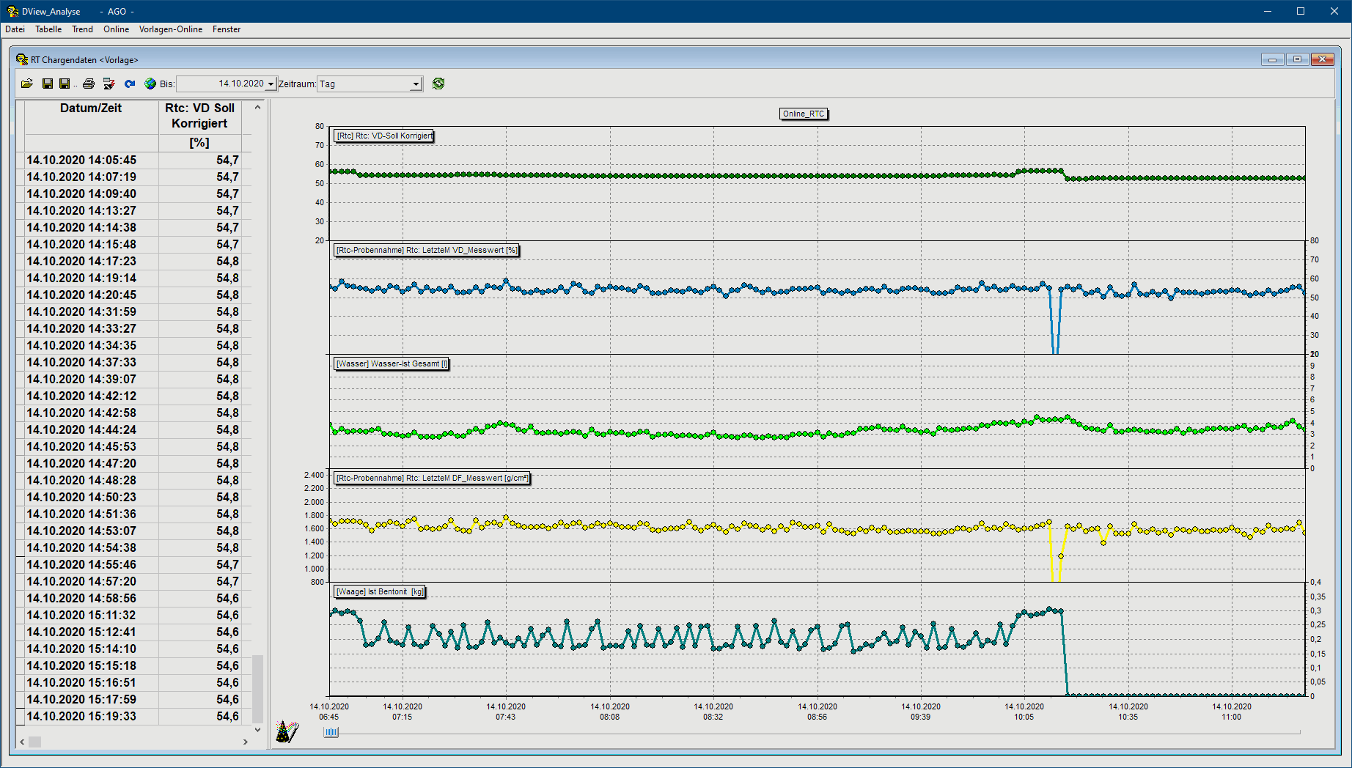Click the monitor with red lightning icon
The width and height of the screenshot is (1352, 768).
[x=109, y=84]
